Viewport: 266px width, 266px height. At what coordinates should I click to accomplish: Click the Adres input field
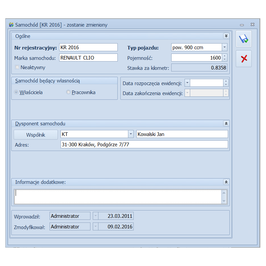144,144
